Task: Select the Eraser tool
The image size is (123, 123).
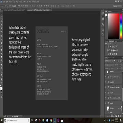Action: pyautogui.click(x=1, y=50)
